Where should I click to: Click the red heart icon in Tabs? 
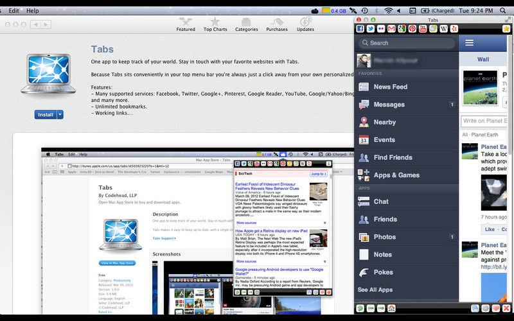496,308
